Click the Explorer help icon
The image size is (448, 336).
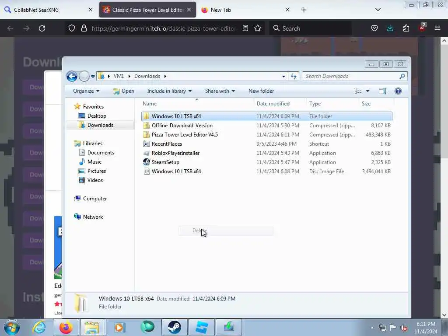pyautogui.click(x=398, y=91)
